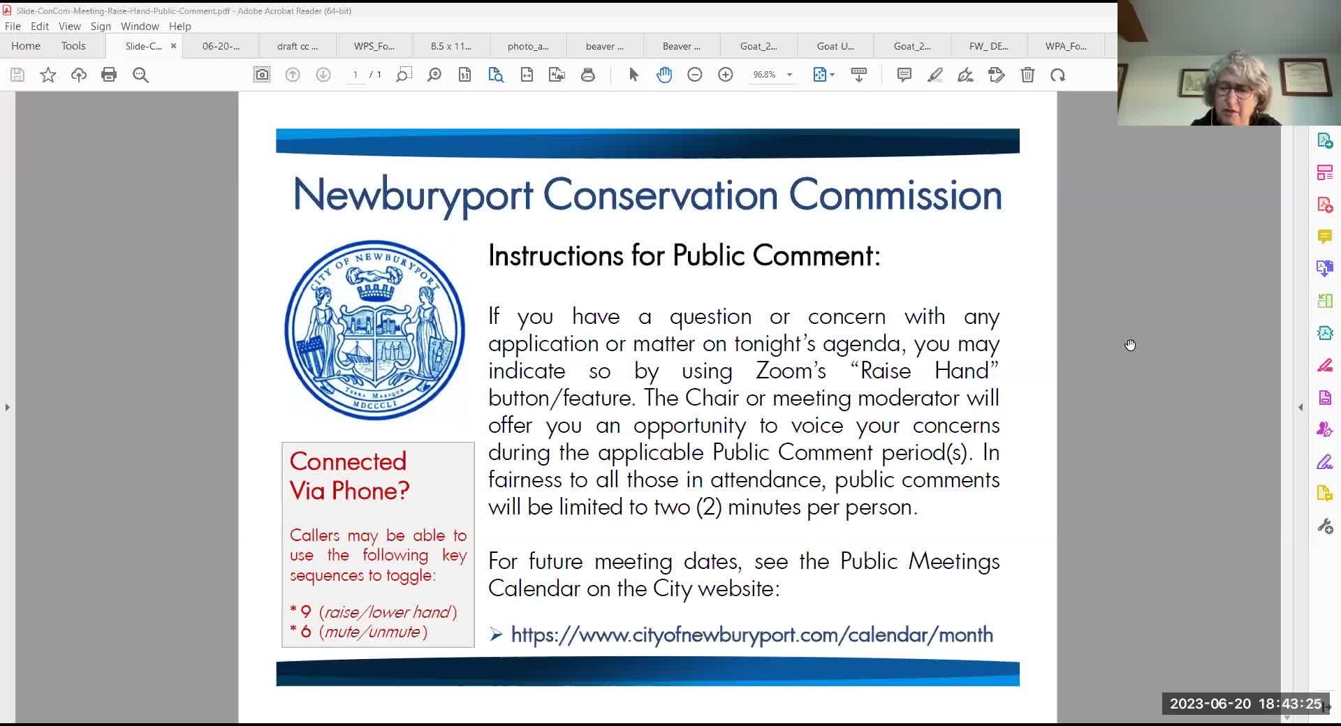Open the Edit menu
The image size is (1341, 726).
click(40, 26)
